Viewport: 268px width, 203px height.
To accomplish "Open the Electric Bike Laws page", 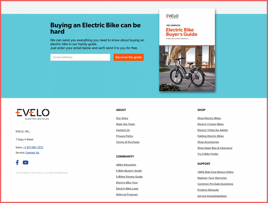I will [x=127, y=189].
